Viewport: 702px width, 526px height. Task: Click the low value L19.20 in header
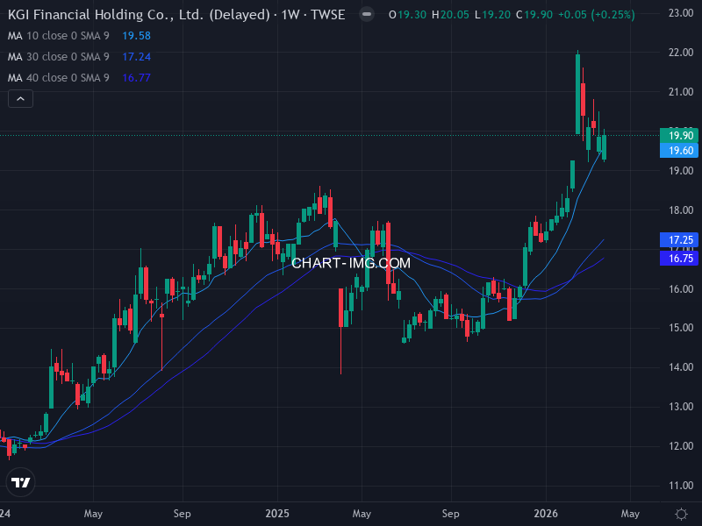(x=492, y=15)
